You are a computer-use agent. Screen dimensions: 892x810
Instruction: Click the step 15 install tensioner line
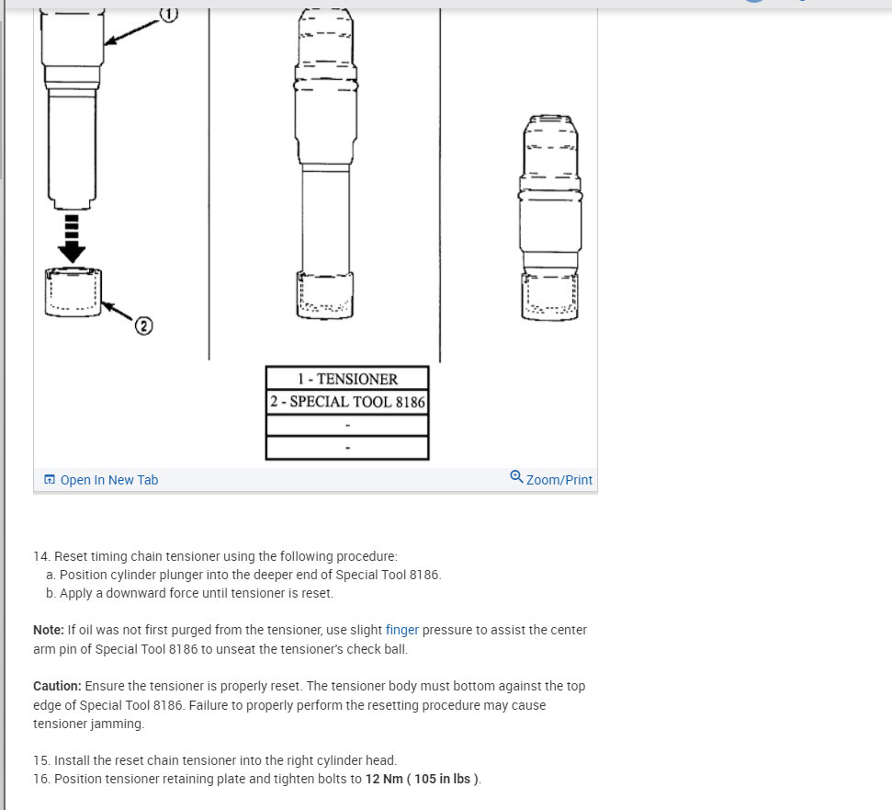215,760
